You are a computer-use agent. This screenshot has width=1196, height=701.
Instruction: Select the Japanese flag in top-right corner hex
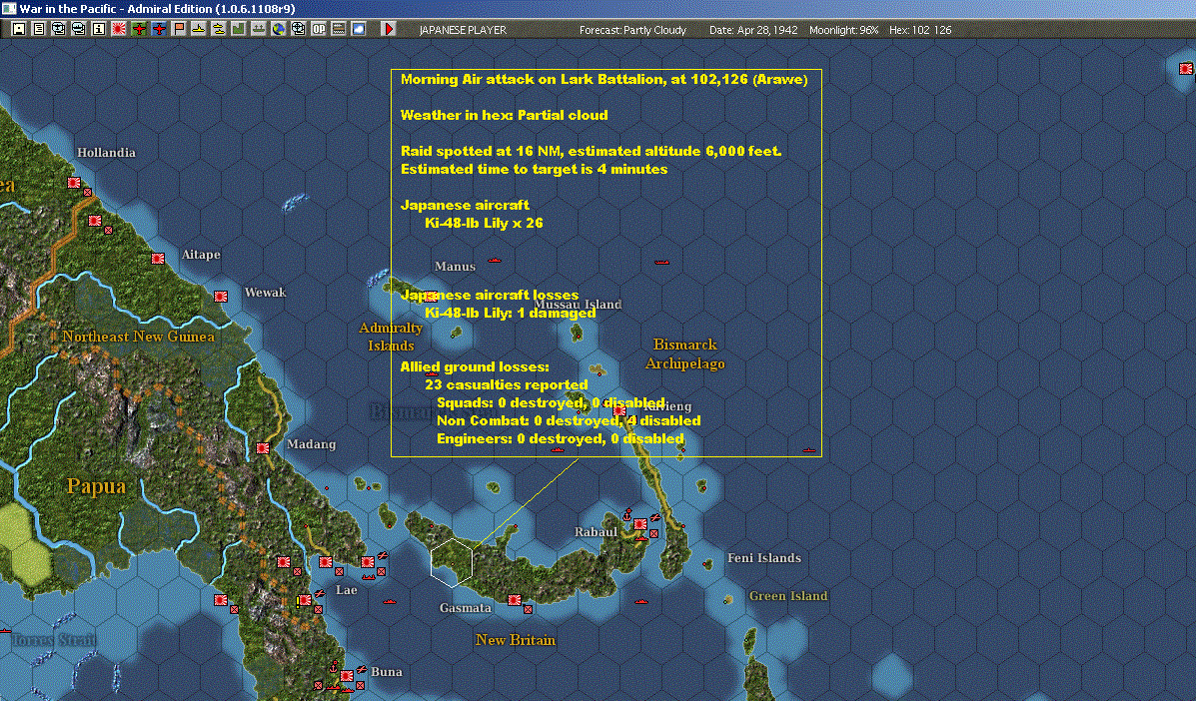(x=1185, y=69)
